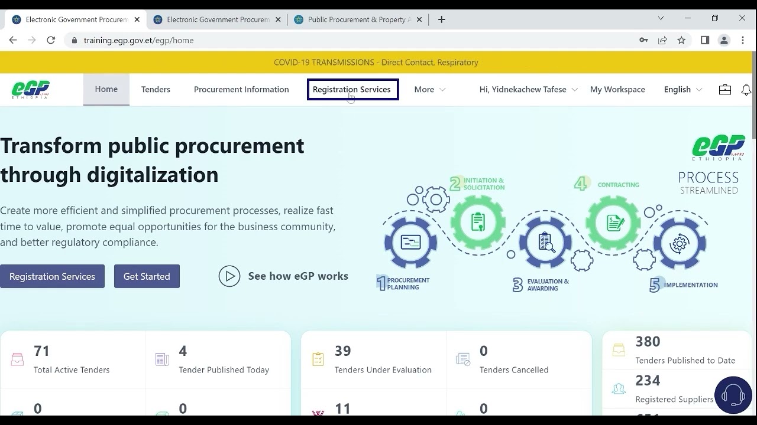Click the Tenders Under Evaluation label
757x425 pixels.
pos(383,370)
